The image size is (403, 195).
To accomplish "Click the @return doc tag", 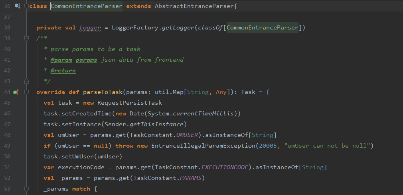I will (63, 70).
